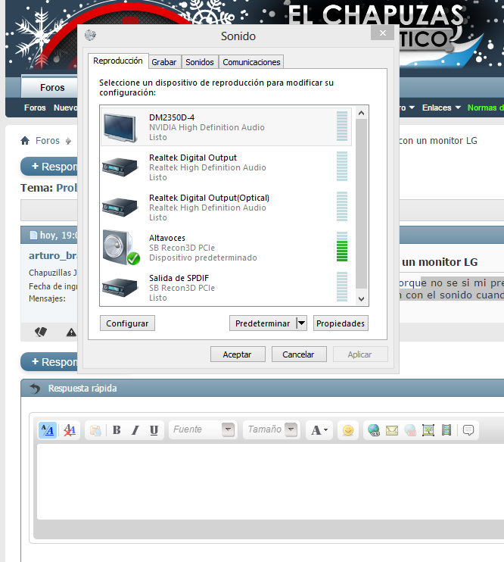504x562 pixels.
Task: Expand the Predeterminar dropdown arrow
Action: tap(302, 323)
